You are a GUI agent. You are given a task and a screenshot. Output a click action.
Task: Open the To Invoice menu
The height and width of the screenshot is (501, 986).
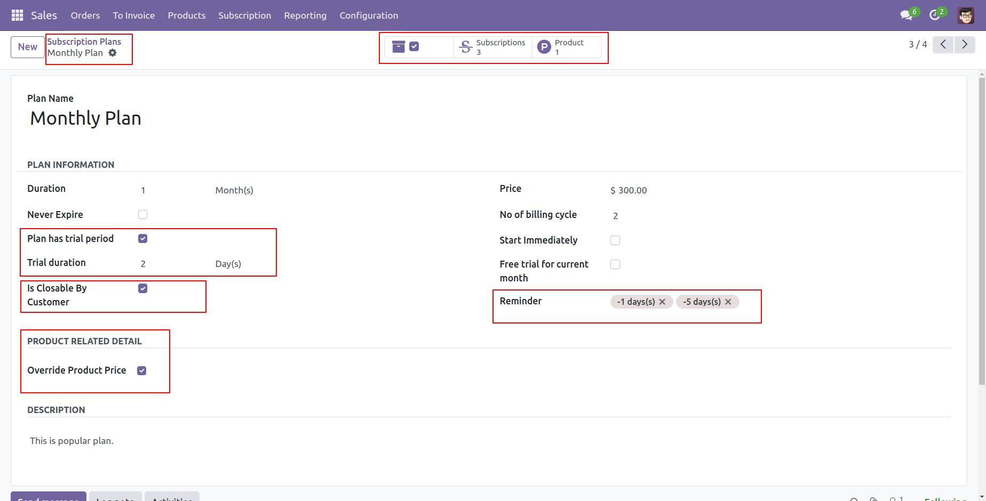click(134, 15)
